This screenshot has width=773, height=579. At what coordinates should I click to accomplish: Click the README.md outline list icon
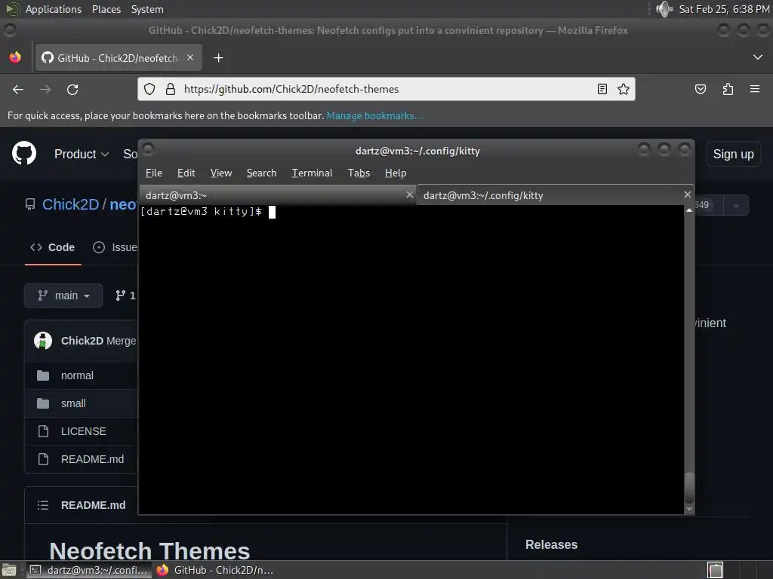click(43, 505)
